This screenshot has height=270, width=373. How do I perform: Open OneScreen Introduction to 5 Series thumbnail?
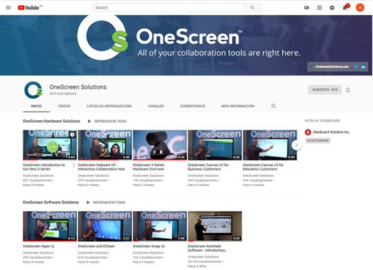click(x=50, y=145)
